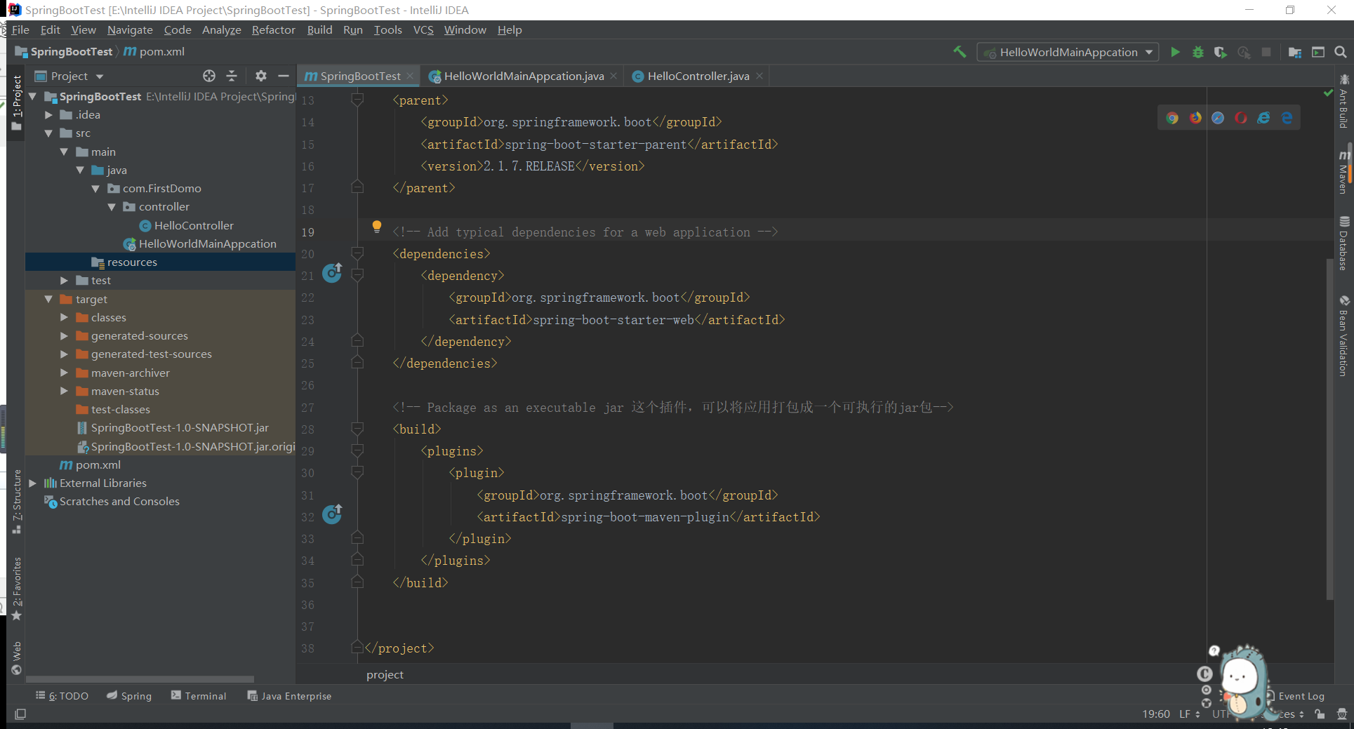Hide the Project panel with minus icon
1354x729 pixels.
coord(284,76)
